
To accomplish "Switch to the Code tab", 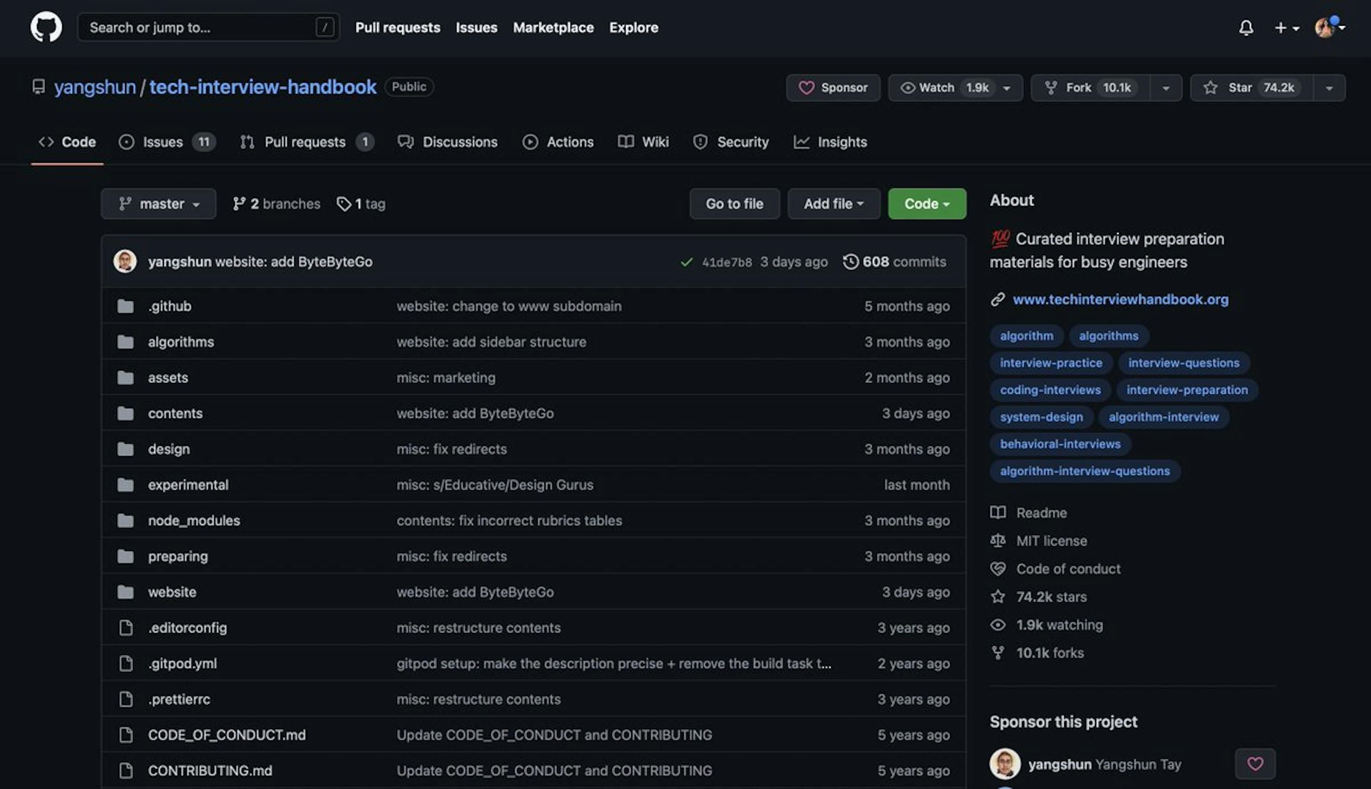I will (x=67, y=142).
